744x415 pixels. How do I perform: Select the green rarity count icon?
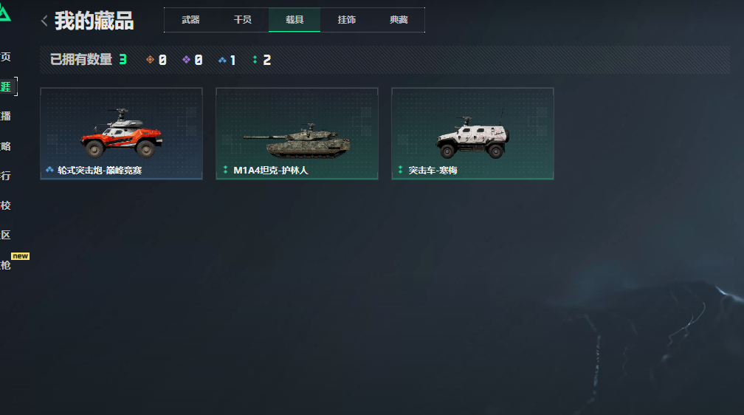(x=255, y=59)
